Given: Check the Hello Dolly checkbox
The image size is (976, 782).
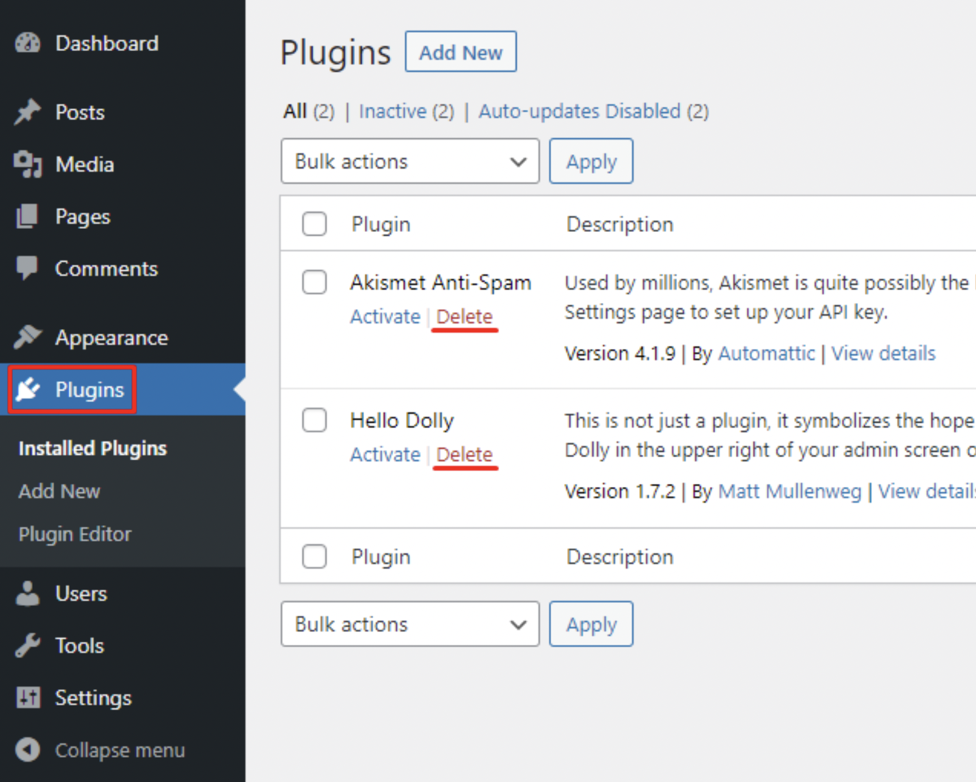Looking at the screenshot, I should pos(314,420).
